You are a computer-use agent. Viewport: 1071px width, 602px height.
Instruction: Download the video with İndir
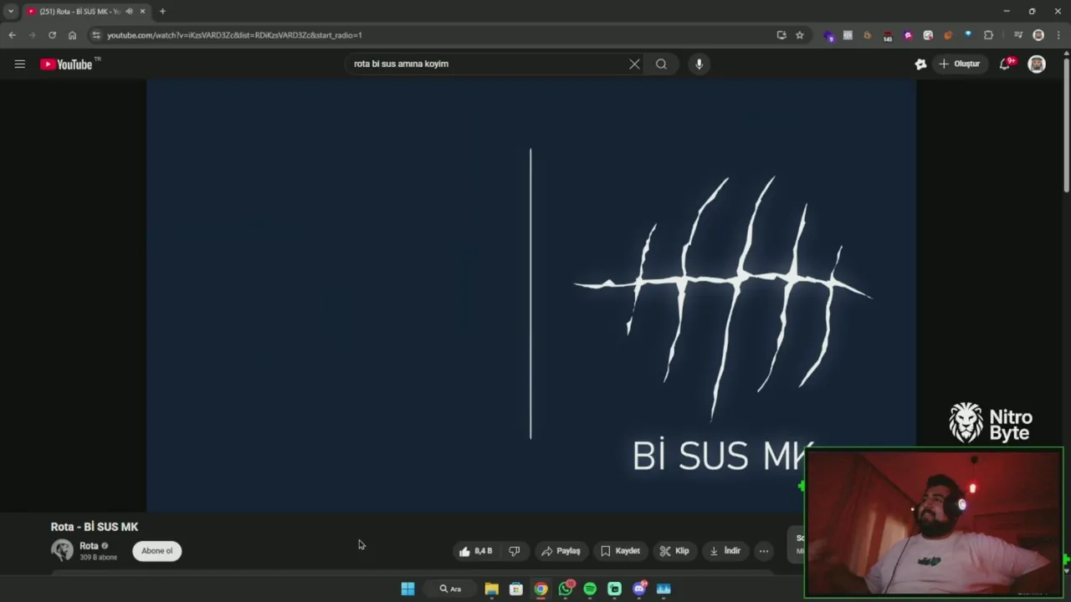click(725, 551)
